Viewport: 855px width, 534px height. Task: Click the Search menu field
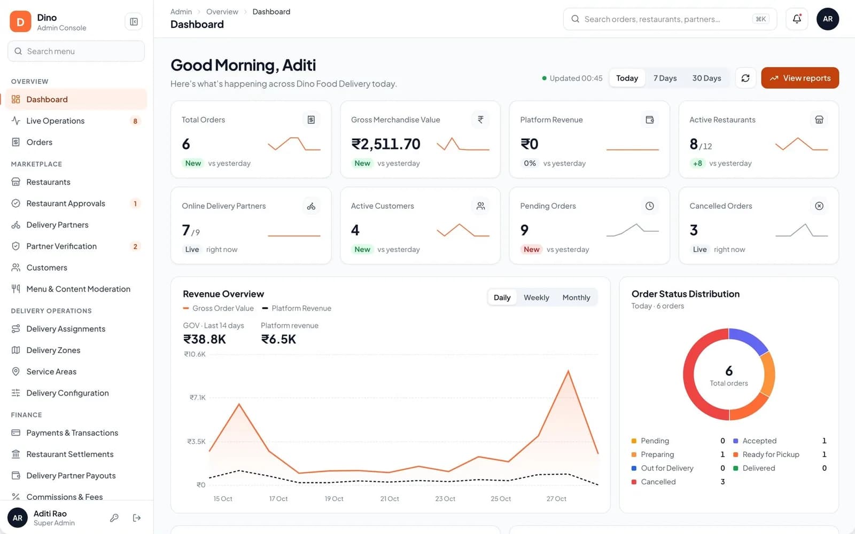[x=76, y=51]
